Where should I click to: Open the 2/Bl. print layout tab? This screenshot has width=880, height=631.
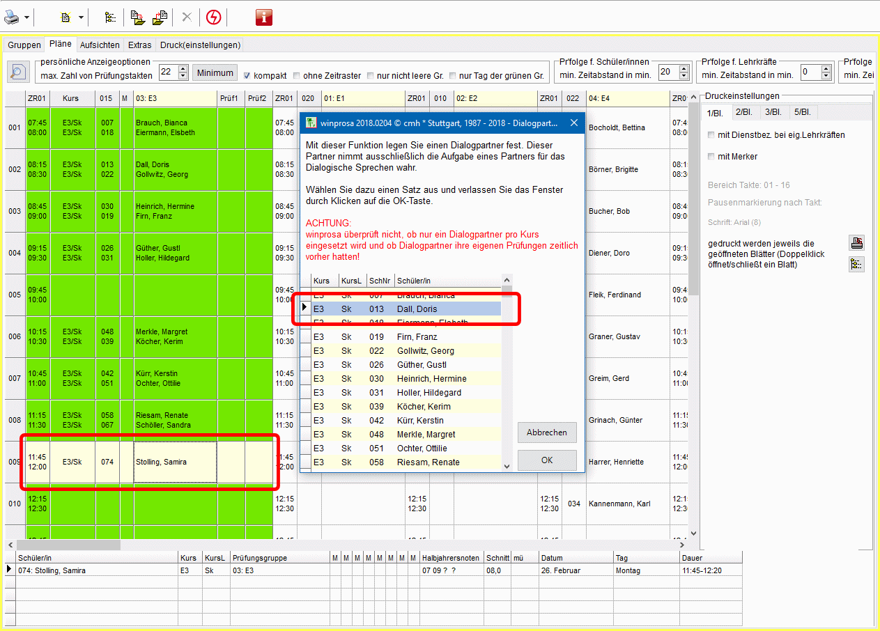(743, 112)
